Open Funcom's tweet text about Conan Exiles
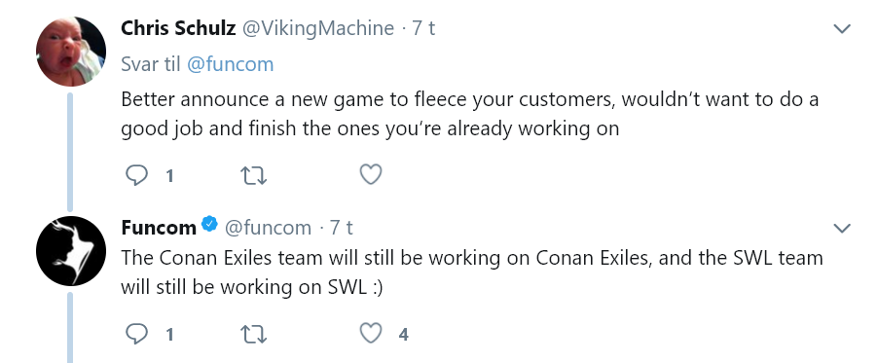The image size is (878, 363). (x=472, y=272)
